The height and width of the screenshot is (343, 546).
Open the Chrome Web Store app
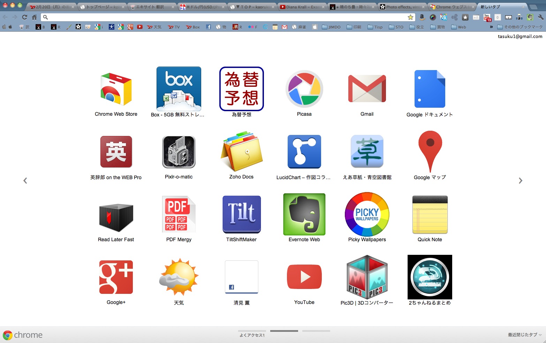(x=116, y=89)
